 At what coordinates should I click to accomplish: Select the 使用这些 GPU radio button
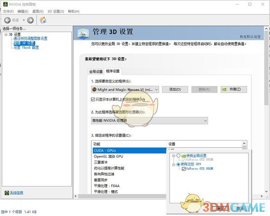178,164
